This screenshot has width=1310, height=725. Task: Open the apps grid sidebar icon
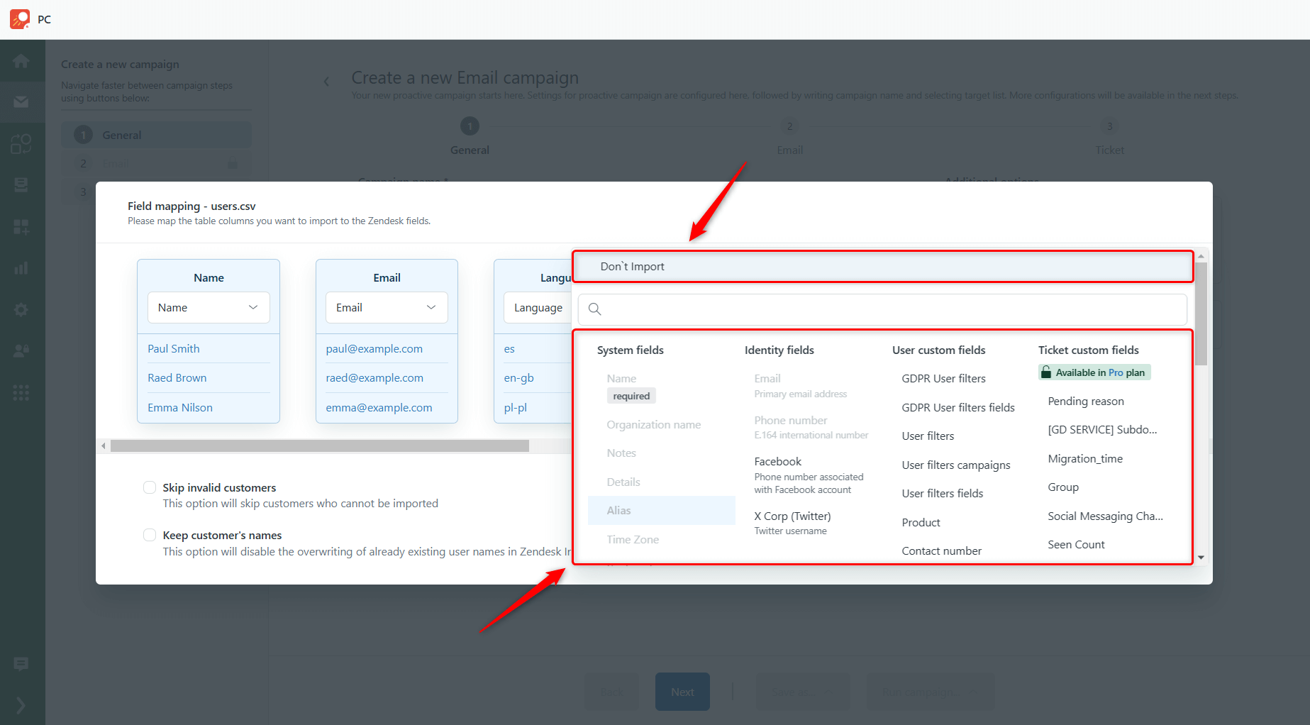(x=21, y=392)
